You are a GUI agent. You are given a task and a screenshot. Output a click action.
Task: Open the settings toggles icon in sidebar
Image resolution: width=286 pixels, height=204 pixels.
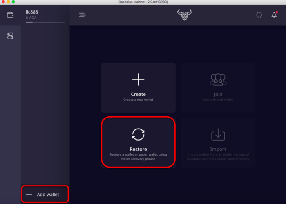(10, 36)
